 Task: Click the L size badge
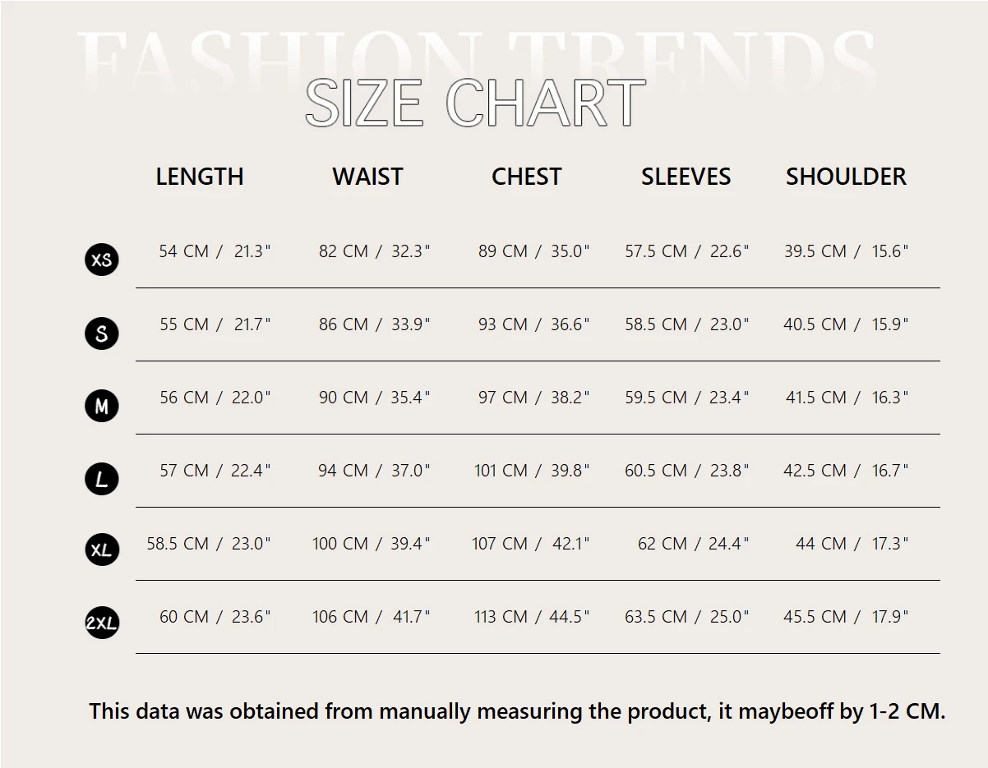click(102, 479)
